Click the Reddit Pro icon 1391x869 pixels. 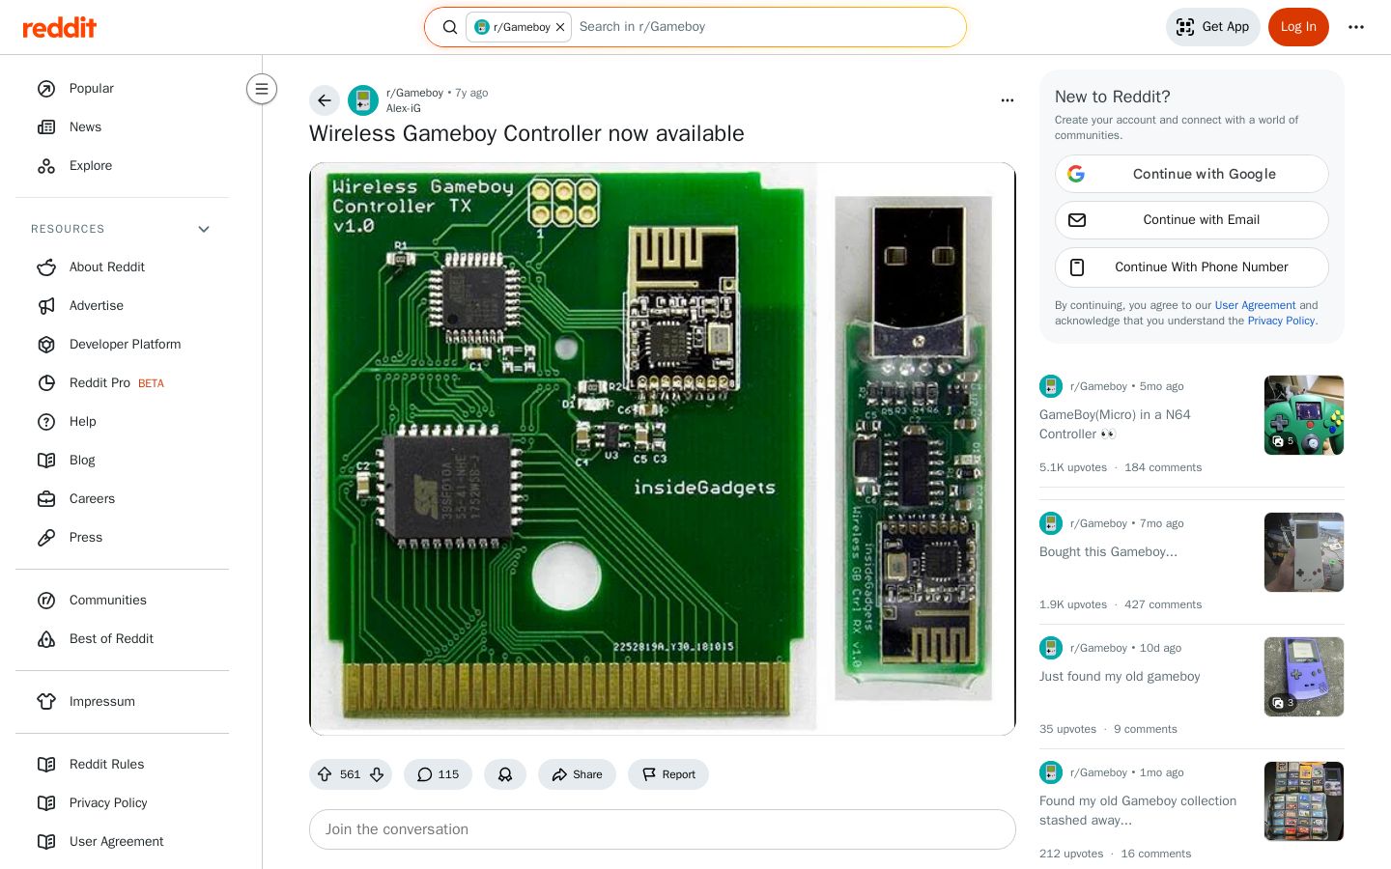[x=46, y=383]
